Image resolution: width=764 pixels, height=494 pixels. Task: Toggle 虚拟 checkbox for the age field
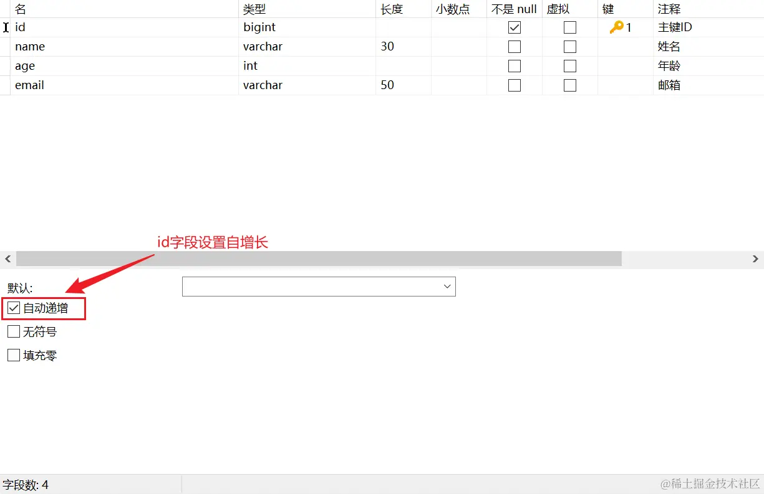point(570,66)
